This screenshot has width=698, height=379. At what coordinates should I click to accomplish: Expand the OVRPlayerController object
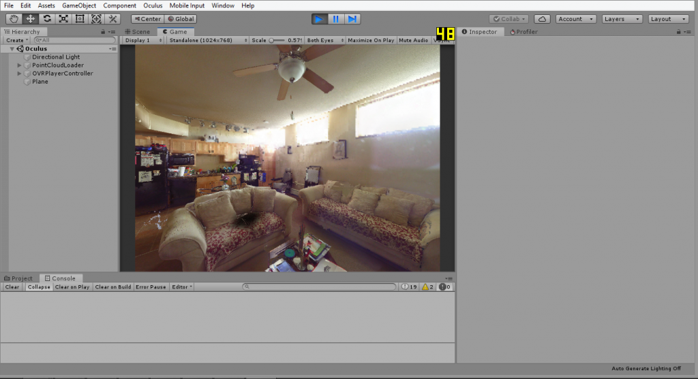(19, 73)
